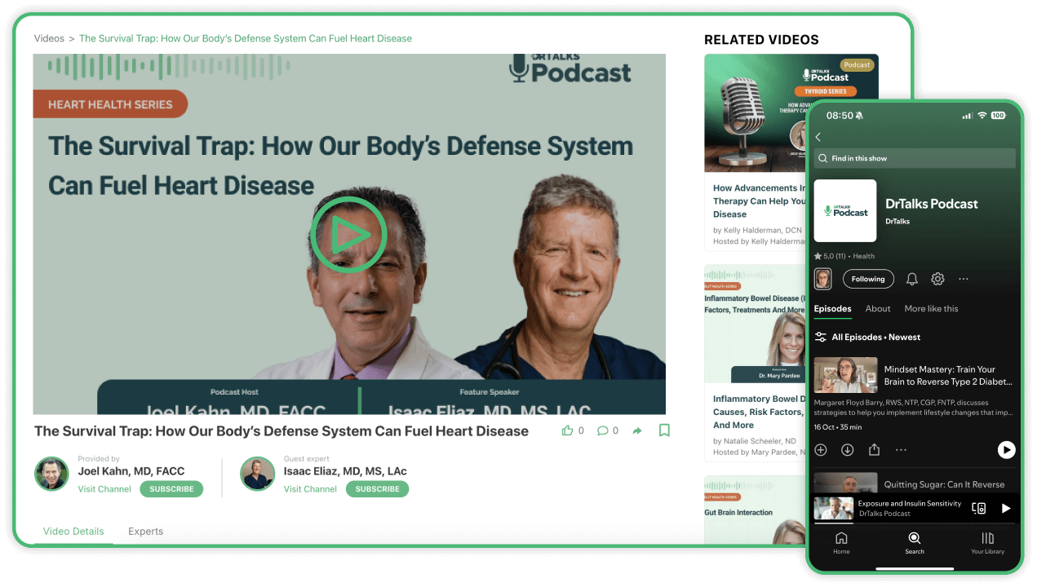This screenshot has width=1037, height=587.
Task: Open the 'More like this' tab
Action: coord(931,309)
